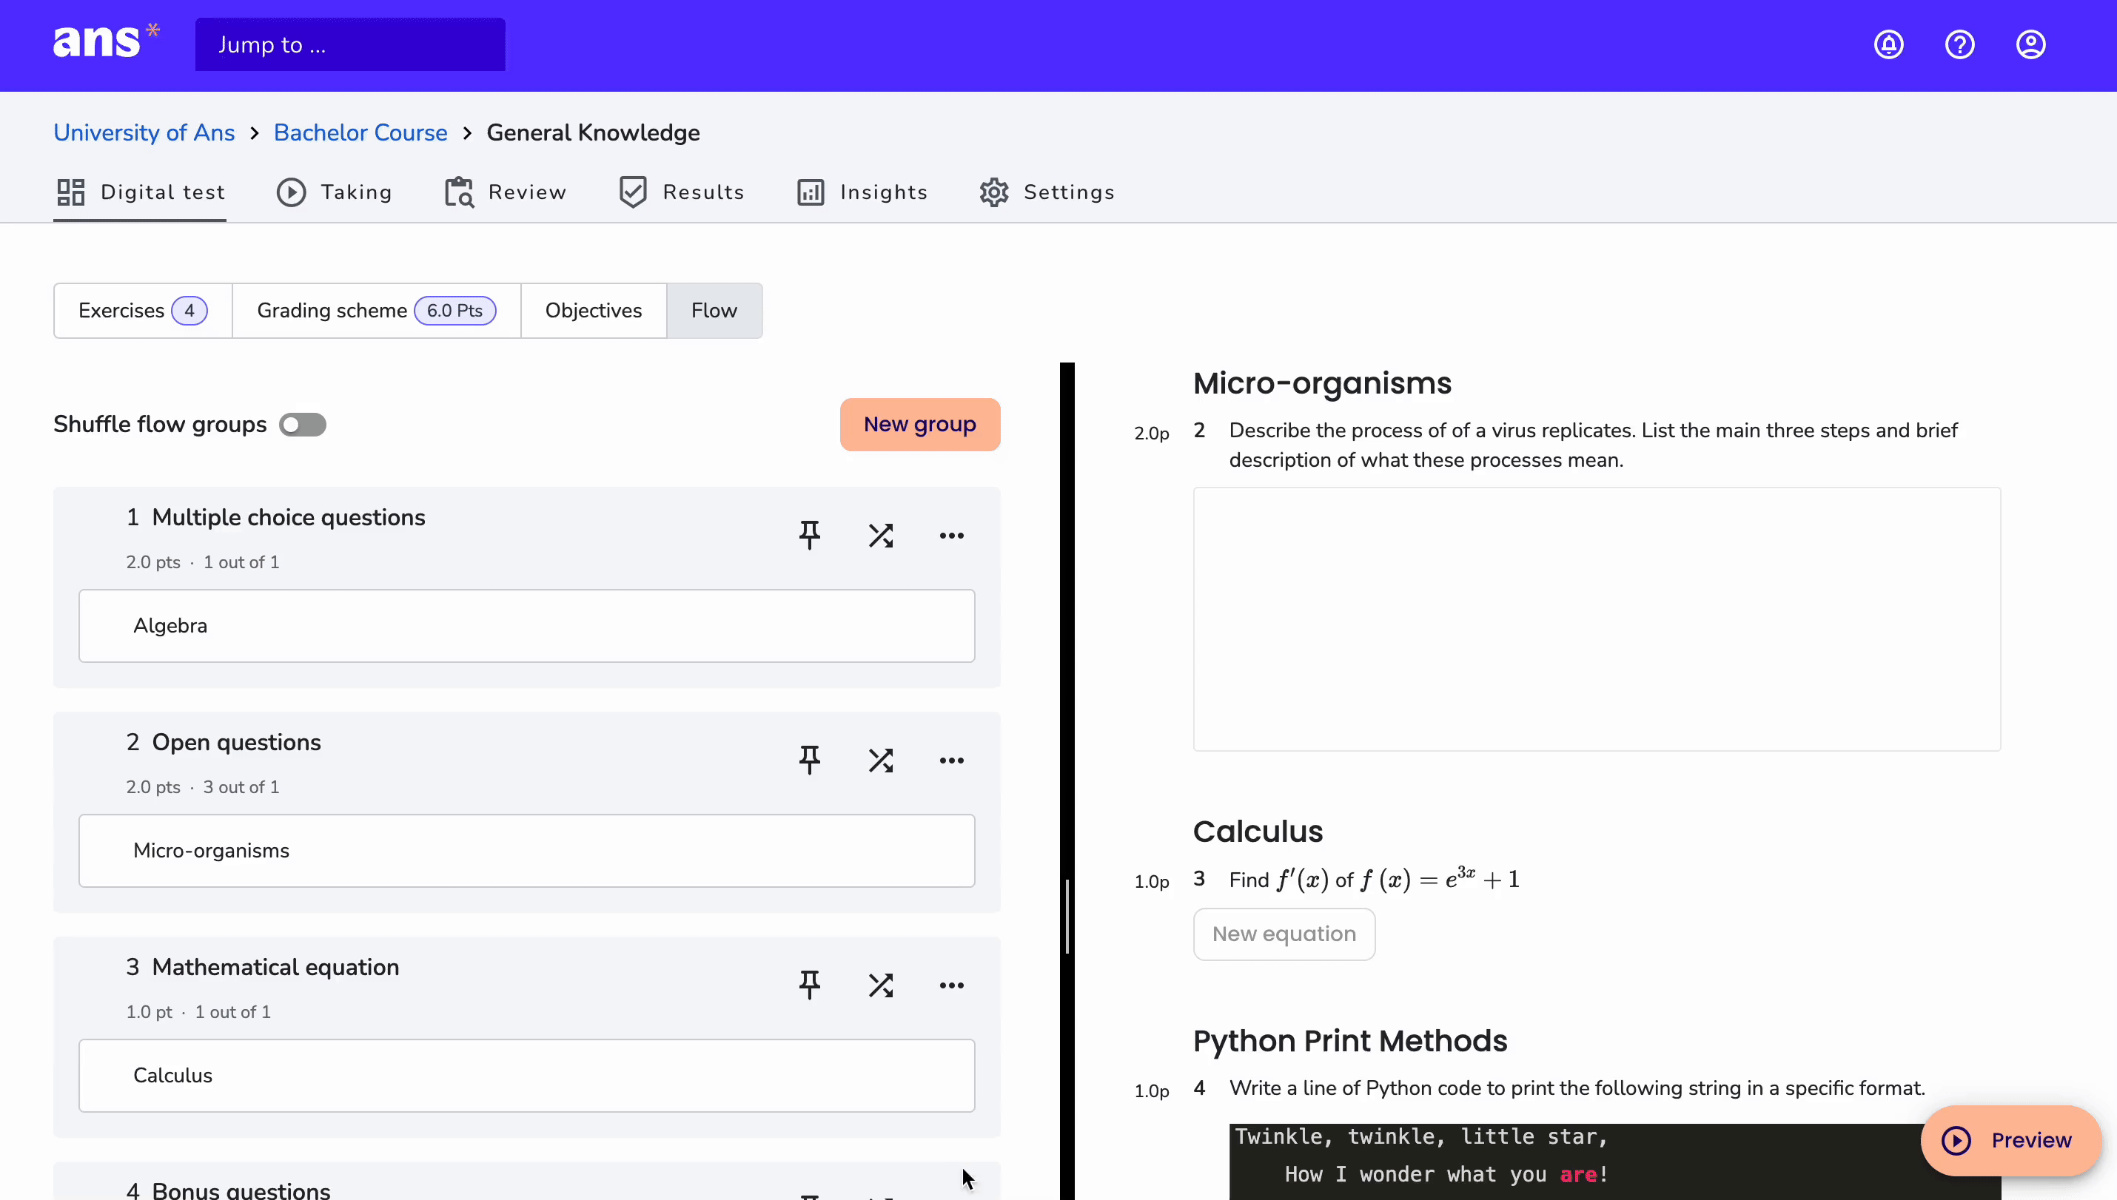
Task: Click the '1.0 pt' points label
Action: click(148, 1012)
